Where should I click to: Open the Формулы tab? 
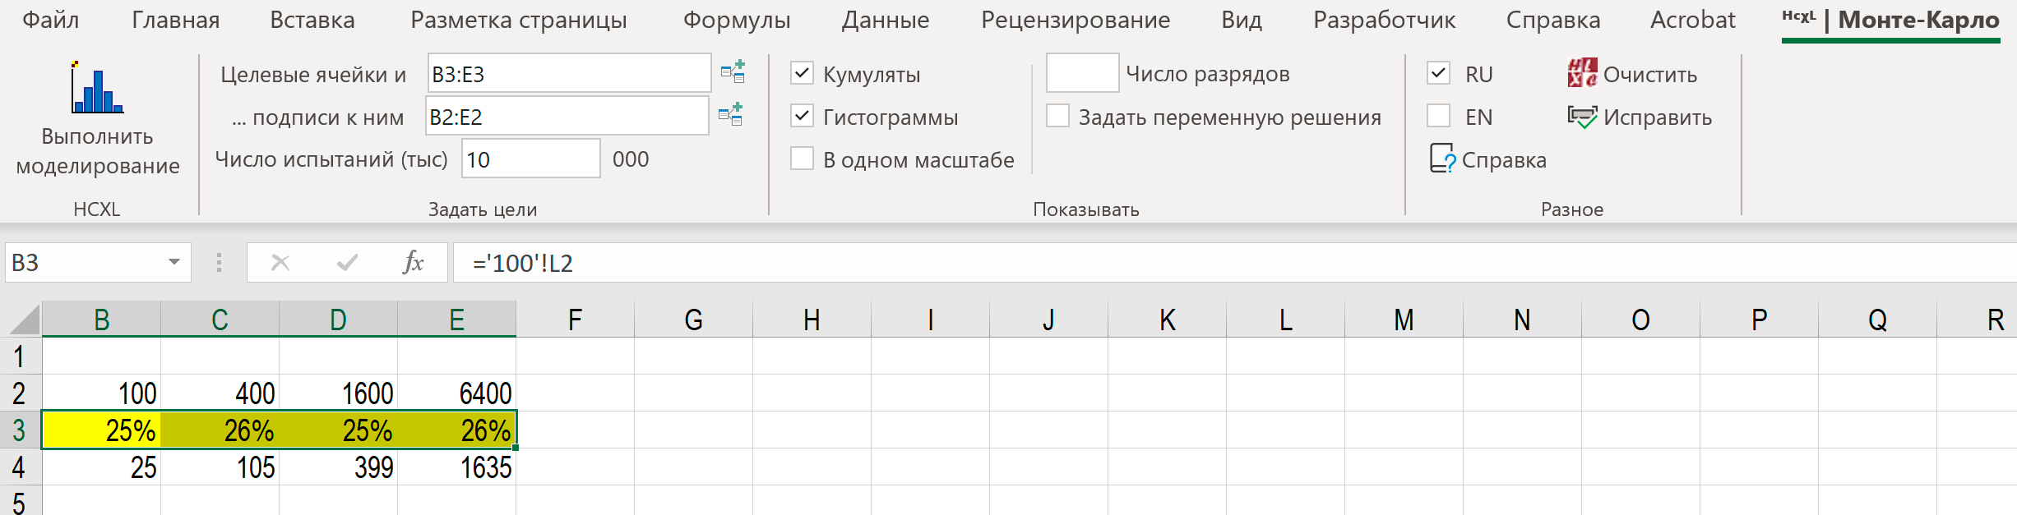tap(737, 20)
